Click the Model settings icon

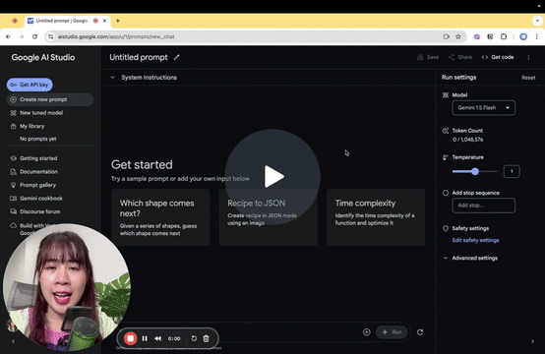point(446,95)
